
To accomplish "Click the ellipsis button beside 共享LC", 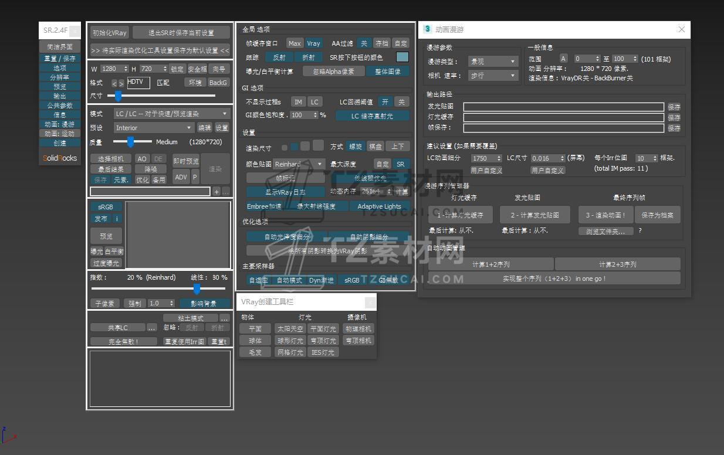I will [152, 328].
